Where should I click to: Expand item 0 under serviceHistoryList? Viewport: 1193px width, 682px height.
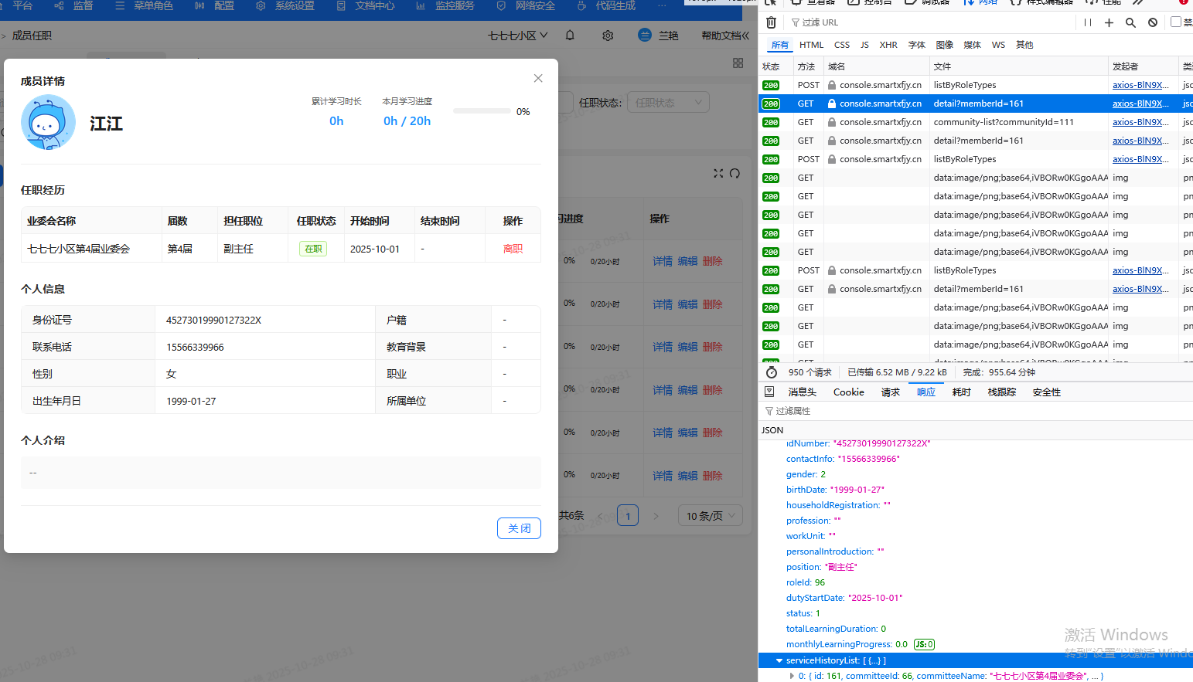coord(792,676)
